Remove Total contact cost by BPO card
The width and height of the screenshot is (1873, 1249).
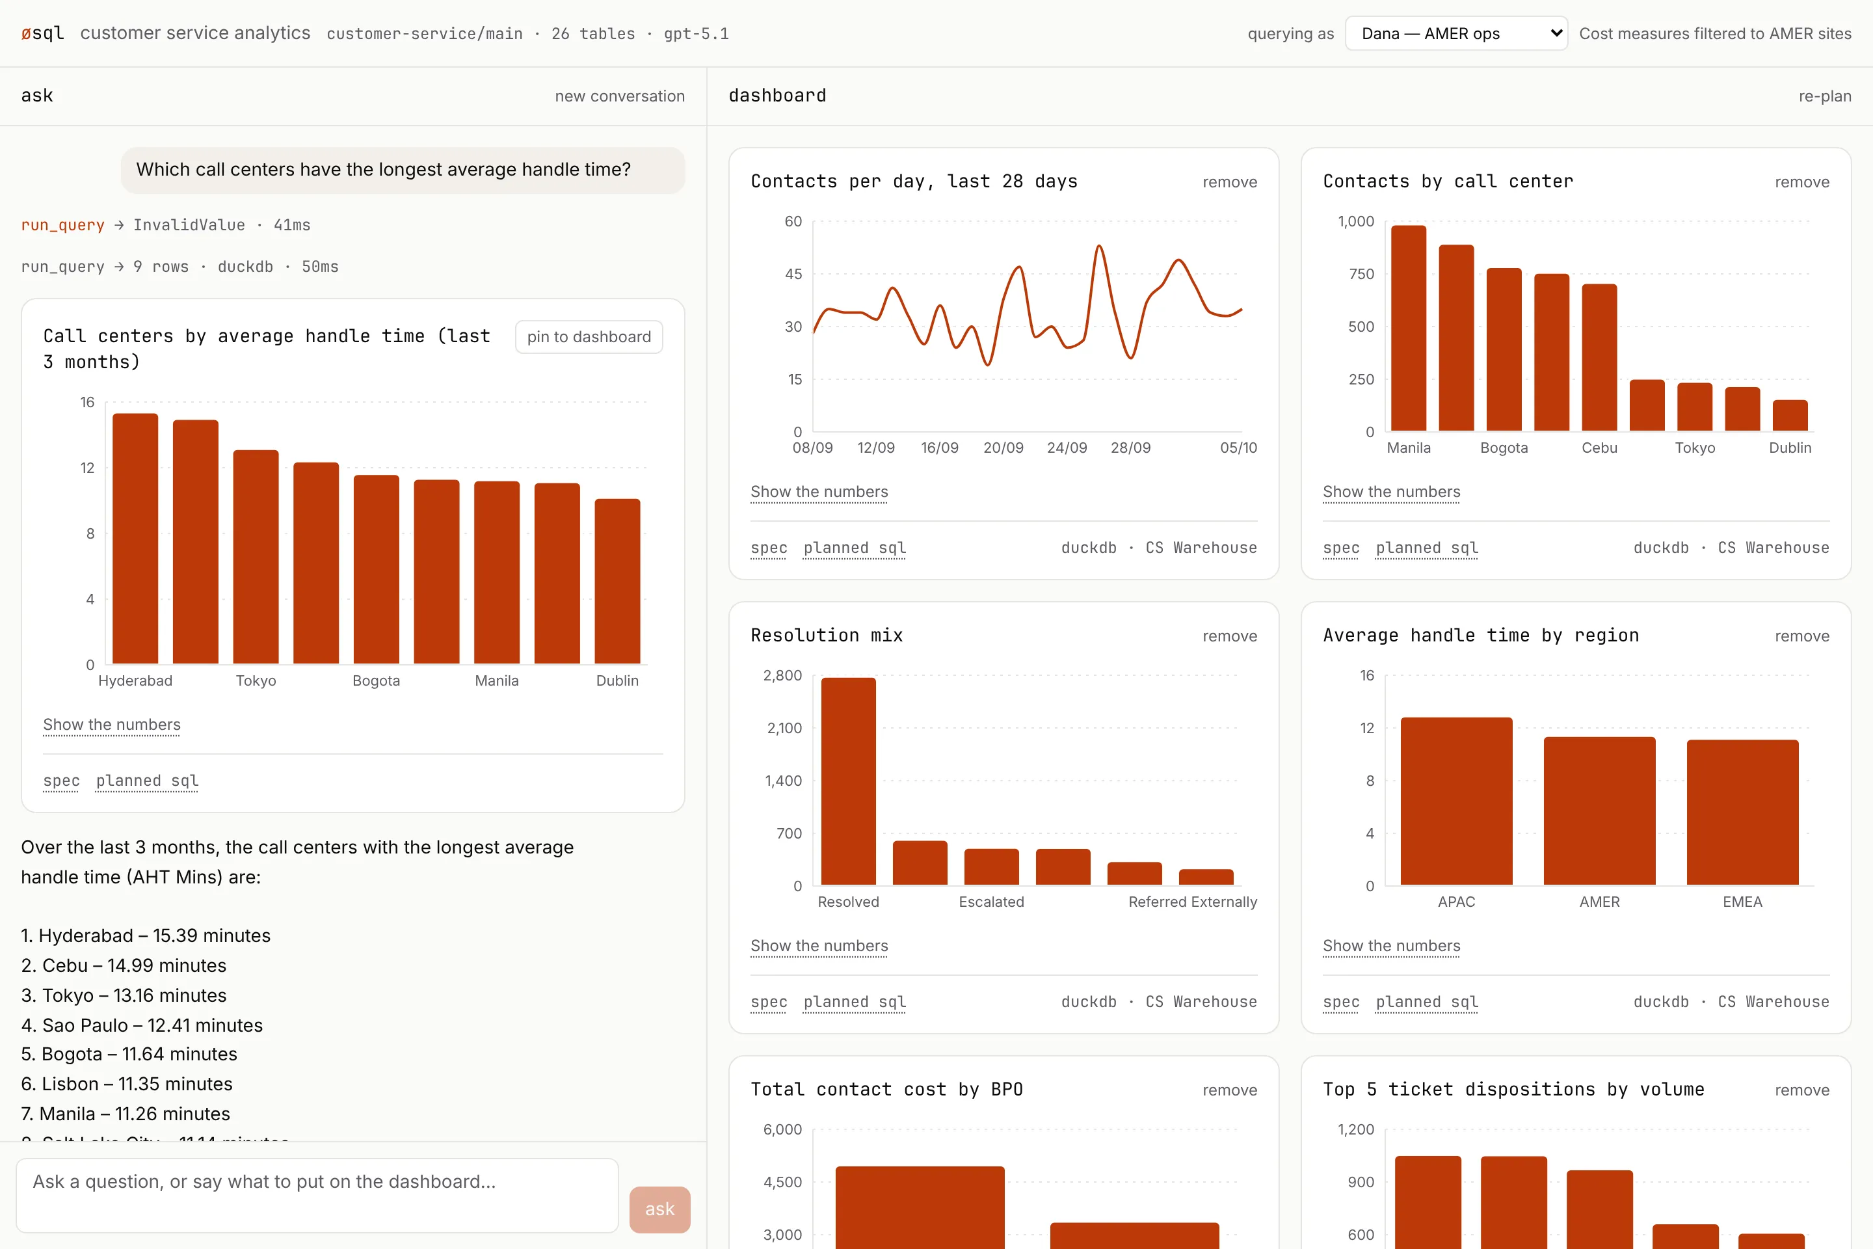tap(1230, 1090)
